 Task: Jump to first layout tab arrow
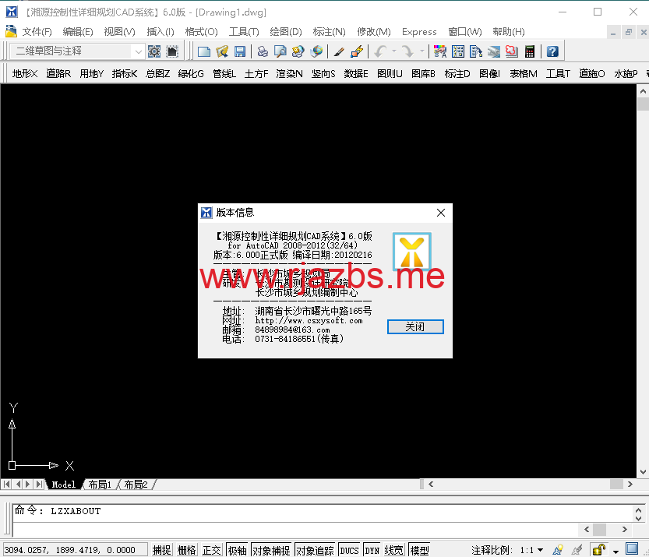click(x=7, y=485)
